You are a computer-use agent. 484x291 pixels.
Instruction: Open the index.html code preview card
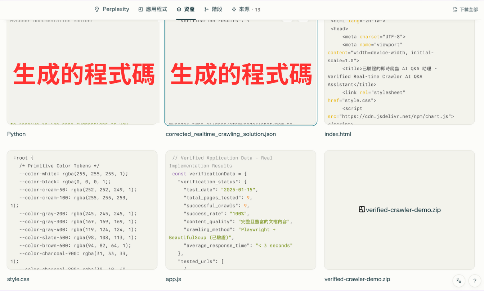[x=399, y=72]
